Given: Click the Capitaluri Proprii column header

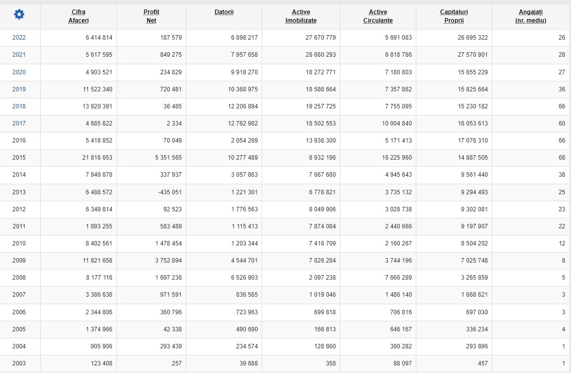Looking at the screenshot, I should coord(454,17).
